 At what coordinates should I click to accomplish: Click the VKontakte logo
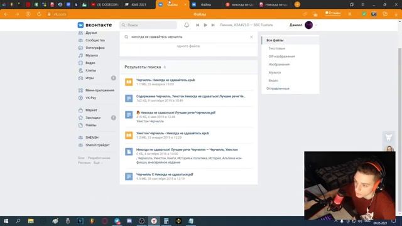point(95,25)
